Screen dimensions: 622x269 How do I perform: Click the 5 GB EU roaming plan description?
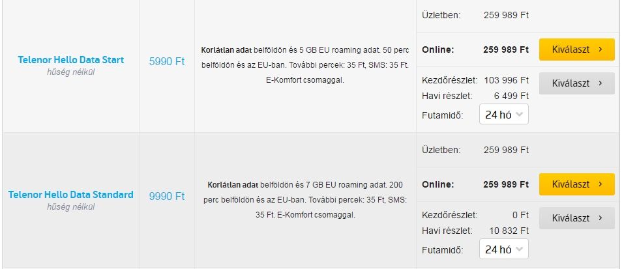pyautogui.click(x=305, y=65)
